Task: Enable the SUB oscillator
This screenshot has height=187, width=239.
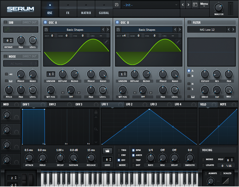Action: (5, 22)
